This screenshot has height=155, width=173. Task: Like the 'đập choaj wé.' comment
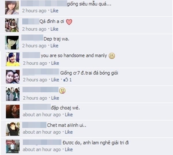point(69,115)
